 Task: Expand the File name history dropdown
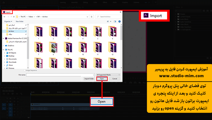94,75
